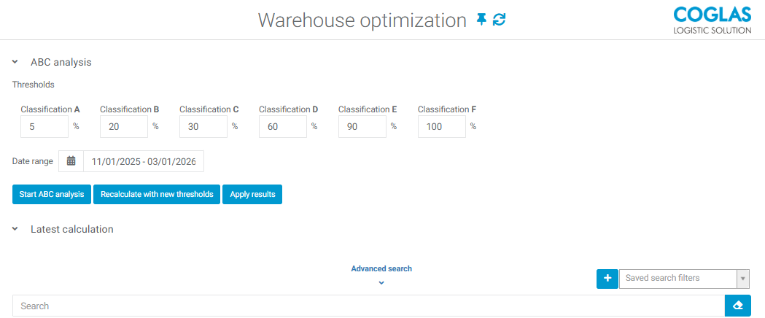Clear search with the eraser button

pos(738,306)
